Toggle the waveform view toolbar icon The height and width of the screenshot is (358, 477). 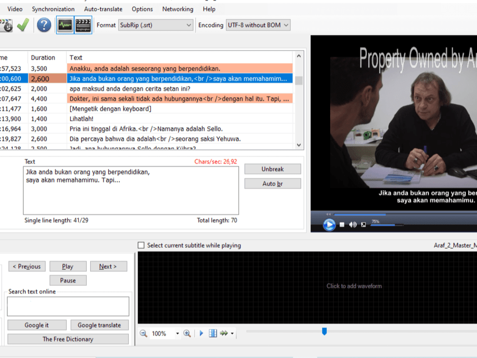click(x=65, y=25)
